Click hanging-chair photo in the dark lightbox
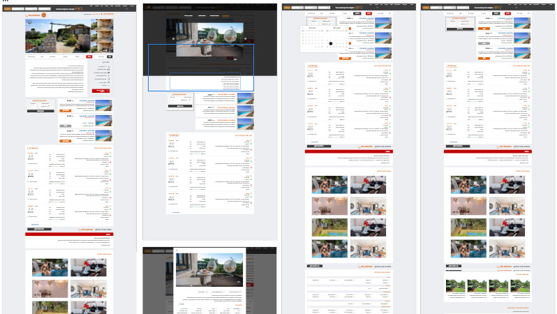The height and width of the screenshot is (314, 557). (x=209, y=38)
